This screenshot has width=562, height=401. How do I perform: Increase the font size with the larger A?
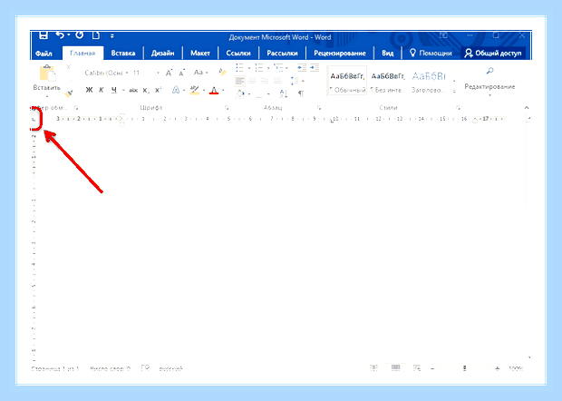[x=169, y=73]
